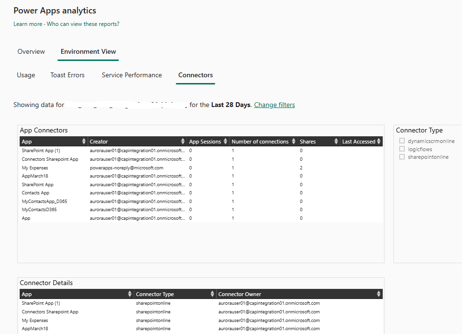Click Connector Type column sort icon
The height and width of the screenshot is (334, 462).
[x=212, y=294]
